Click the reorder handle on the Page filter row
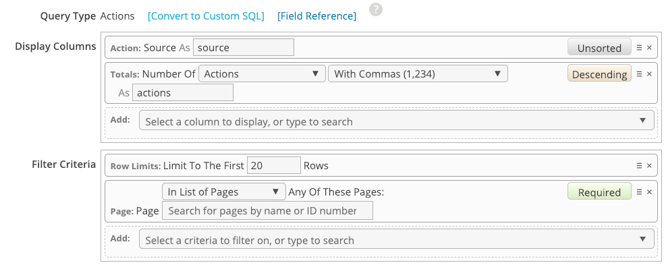This screenshot has width=666, height=267. pos(639,192)
